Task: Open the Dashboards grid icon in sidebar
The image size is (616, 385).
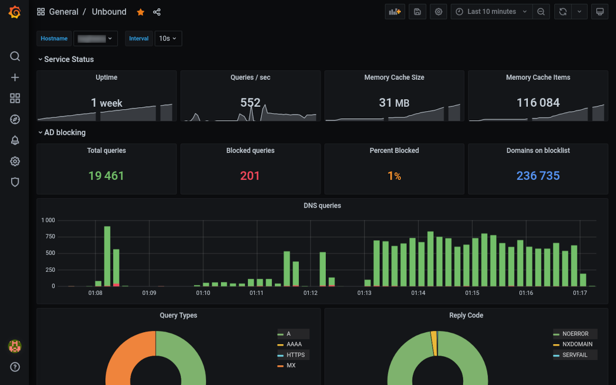Action: (x=15, y=98)
